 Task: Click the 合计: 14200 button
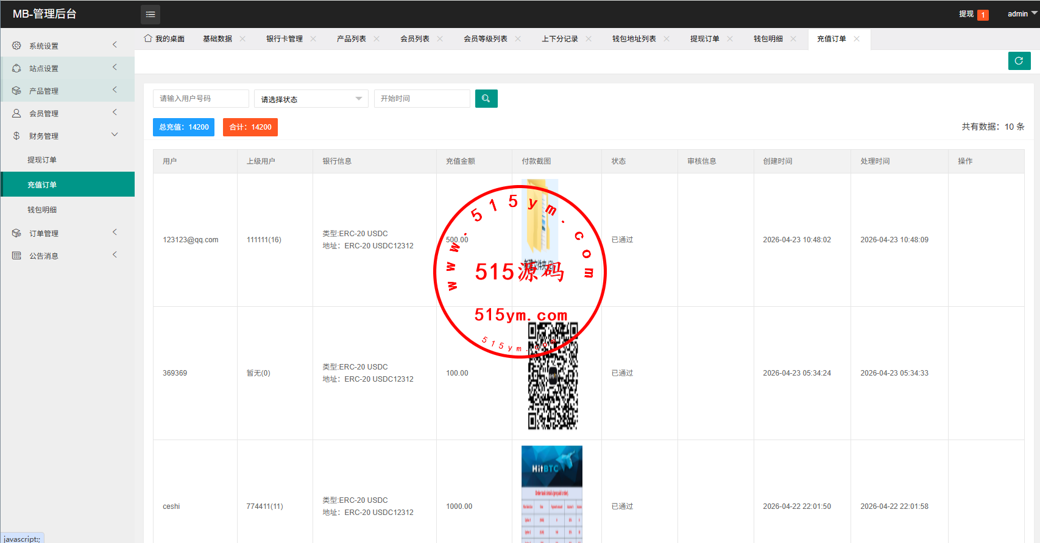coord(250,127)
